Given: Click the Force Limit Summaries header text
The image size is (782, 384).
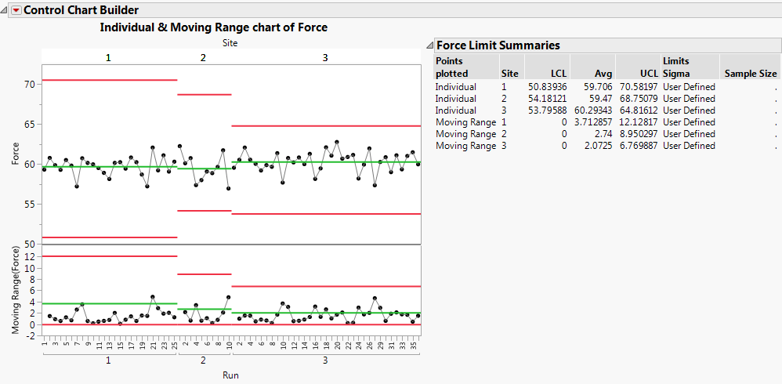Looking at the screenshot, I should [498, 45].
